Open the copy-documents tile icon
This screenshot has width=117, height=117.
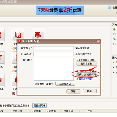click(x=18, y=35)
